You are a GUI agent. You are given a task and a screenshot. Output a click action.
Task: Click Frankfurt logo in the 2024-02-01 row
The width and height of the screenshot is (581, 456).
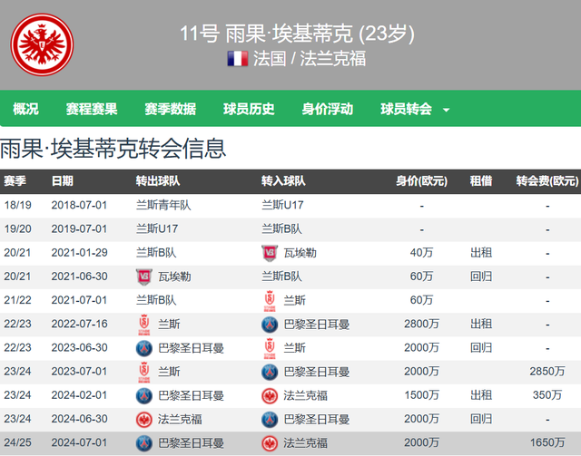click(x=270, y=395)
